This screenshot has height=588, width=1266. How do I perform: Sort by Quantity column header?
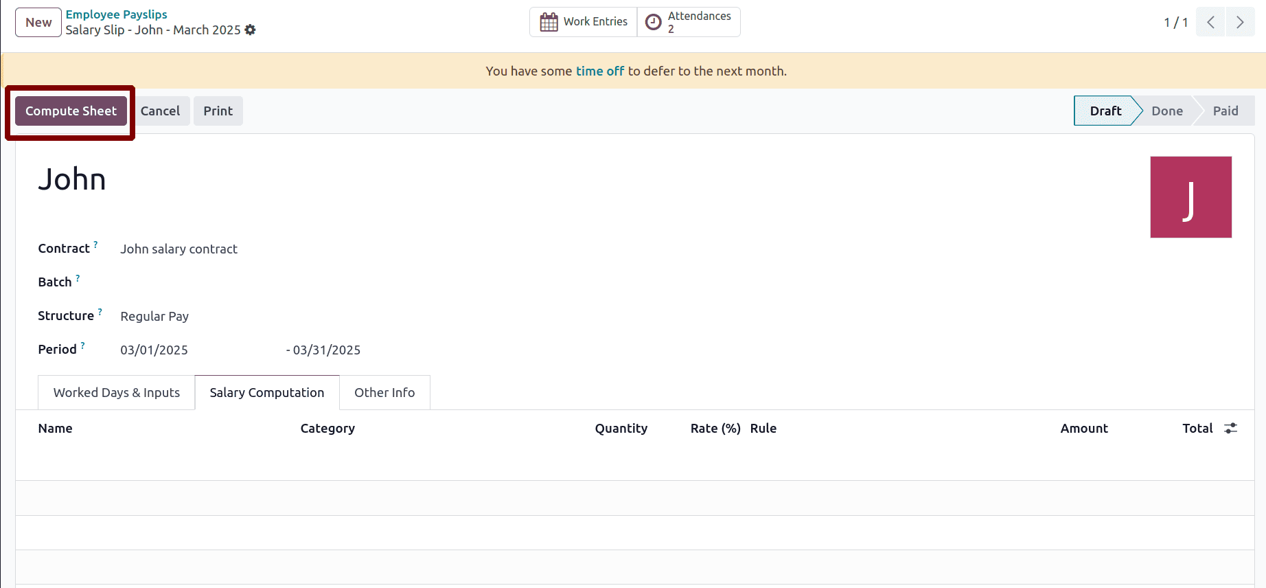pyautogui.click(x=621, y=428)
